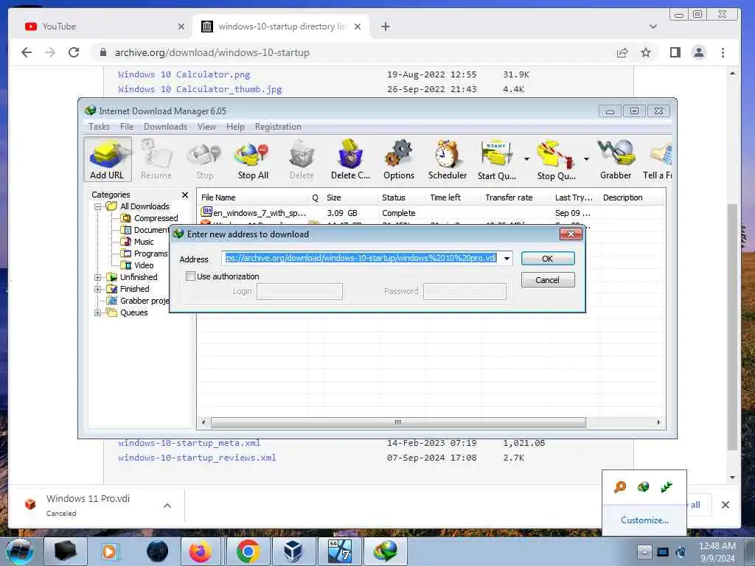The width and height of the screenshot is (755, 566).
Task: Click the Chrome taskbar icon
Action: pos(248,551)
